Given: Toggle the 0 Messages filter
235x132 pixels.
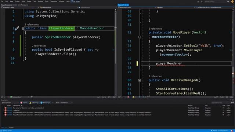Looking at the screenshot, I should pos(45,103).
